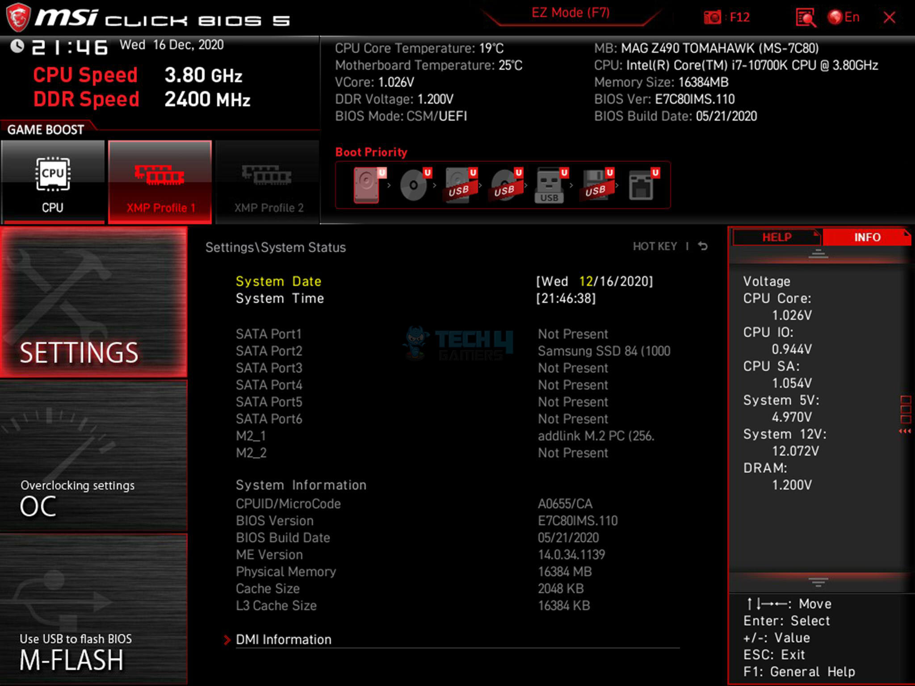This screenshot has height=686, width=915.
Task: Open M-FLASH to flash BIOS
Action: pos(93,609)
